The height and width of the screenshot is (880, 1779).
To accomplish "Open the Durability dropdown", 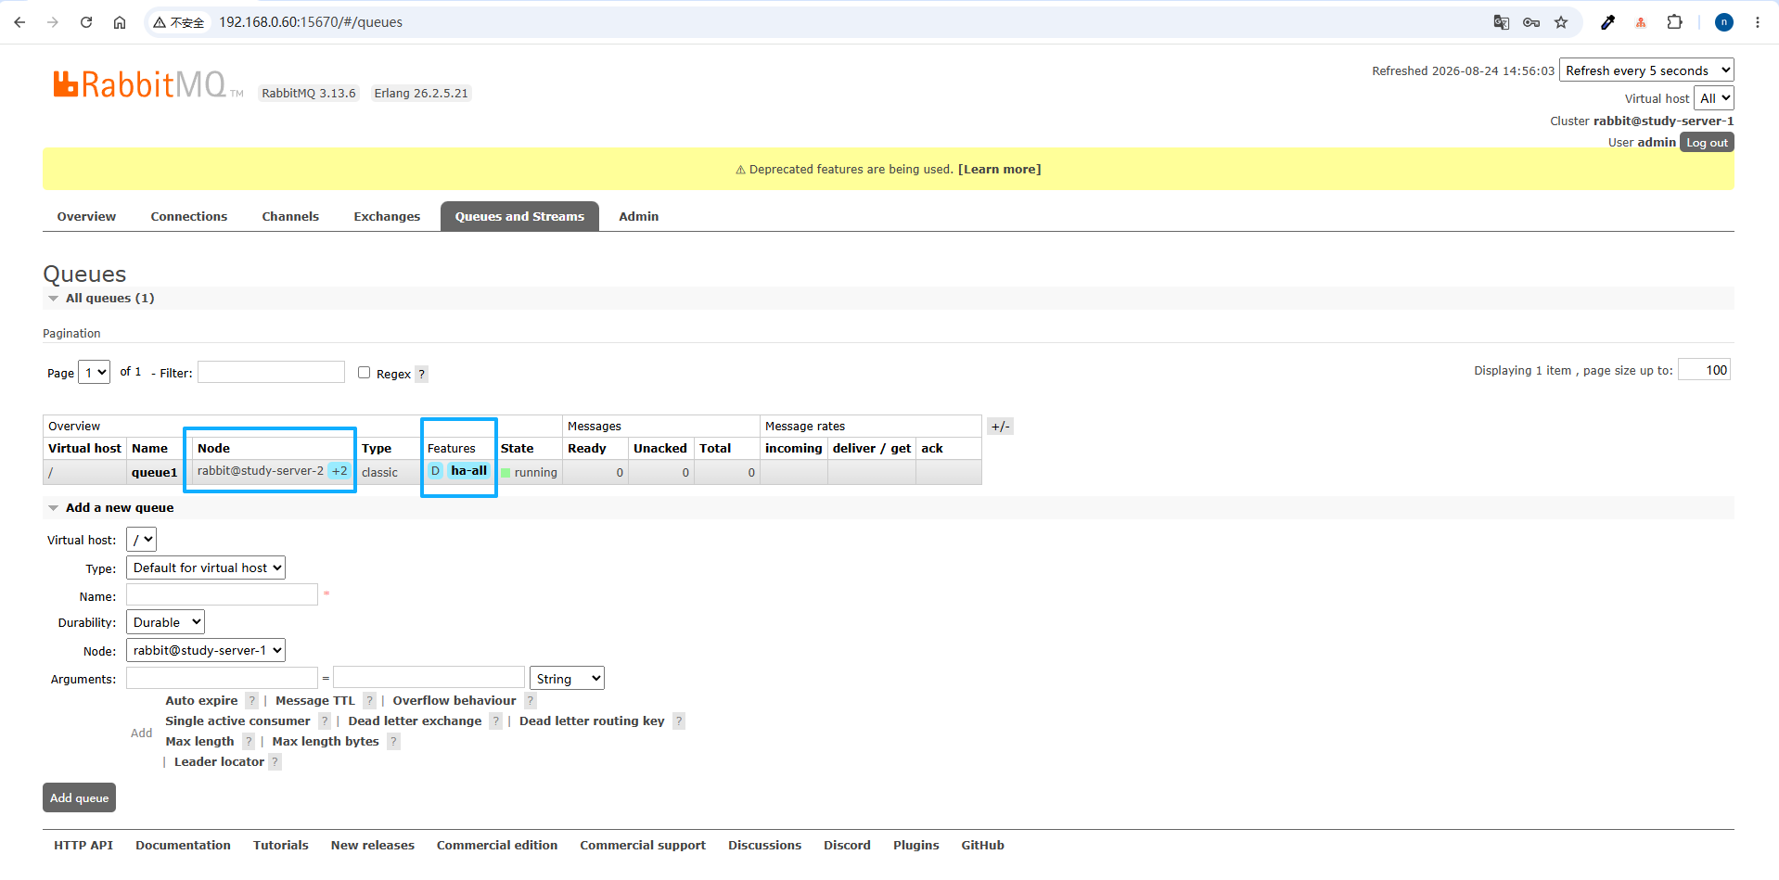I will [165, 622].
